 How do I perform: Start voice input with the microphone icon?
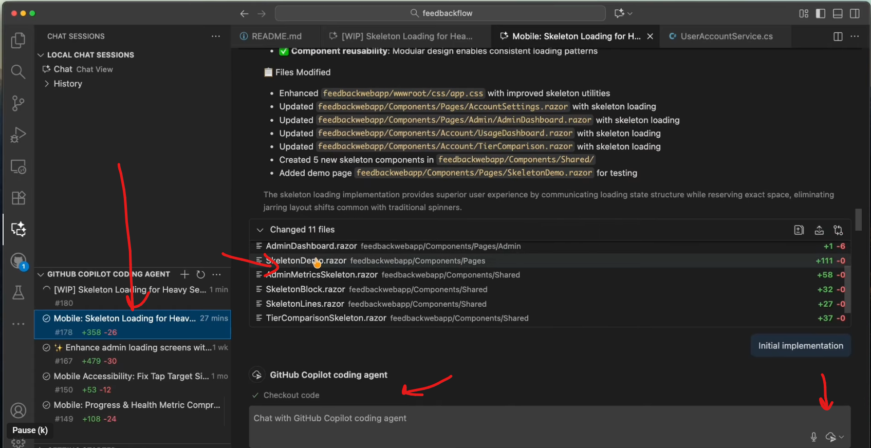coord(813,437)
